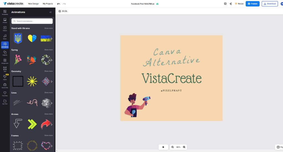Play the design animation preview
Viewport: 283px width, 152px height.
point(163,147)
